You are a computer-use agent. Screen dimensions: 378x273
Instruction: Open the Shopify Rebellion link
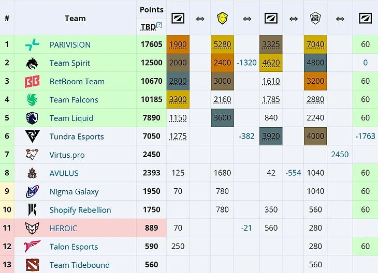pos(80,210)
